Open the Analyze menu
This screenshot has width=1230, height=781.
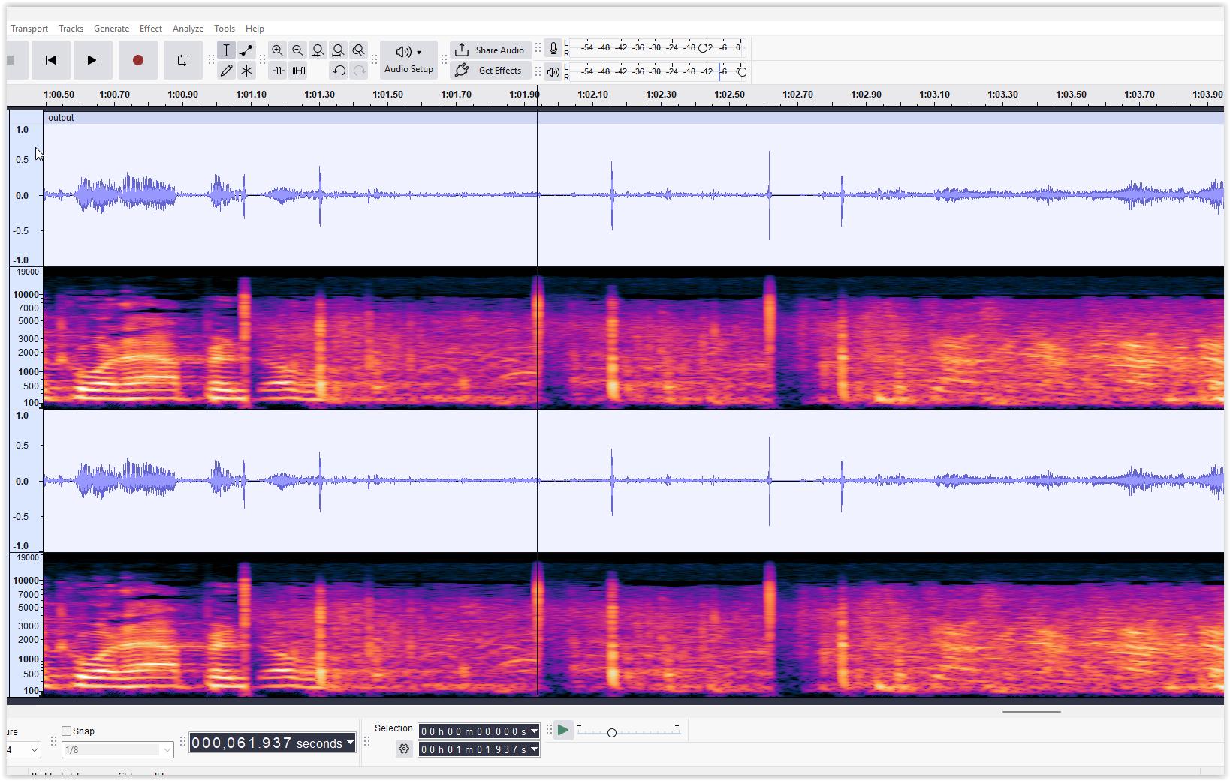pyautogui.click(x=188, y=29)
